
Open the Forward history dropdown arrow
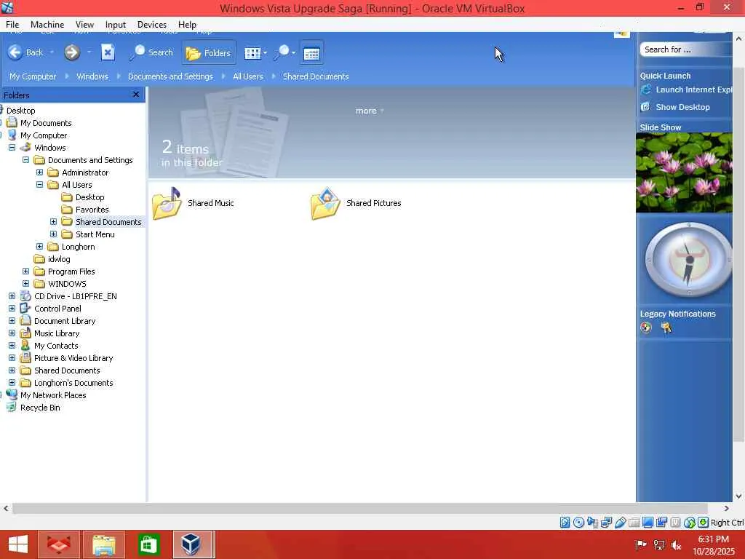coord(89,52)
